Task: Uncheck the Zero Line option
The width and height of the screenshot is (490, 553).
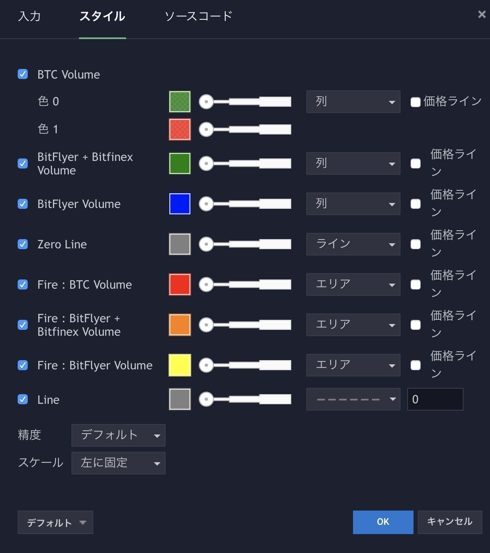Action: pos(23,244)
